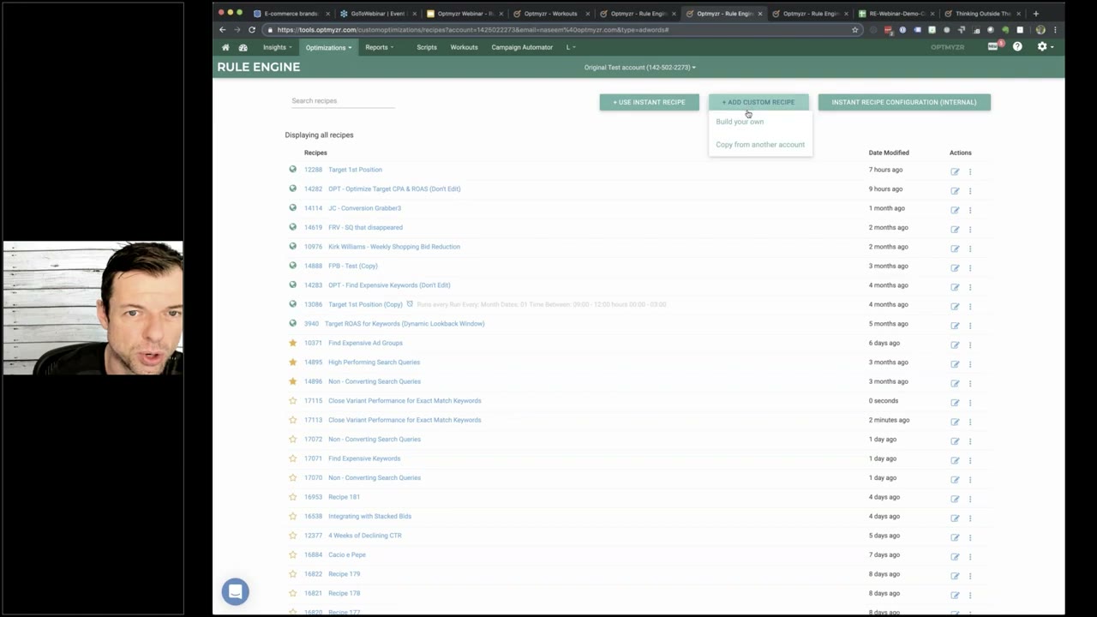Open the Campaign Automator link

[x=522, y=47]
